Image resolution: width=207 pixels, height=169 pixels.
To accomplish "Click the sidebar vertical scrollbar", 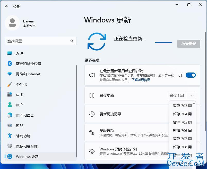I will [x=76, y=111].
